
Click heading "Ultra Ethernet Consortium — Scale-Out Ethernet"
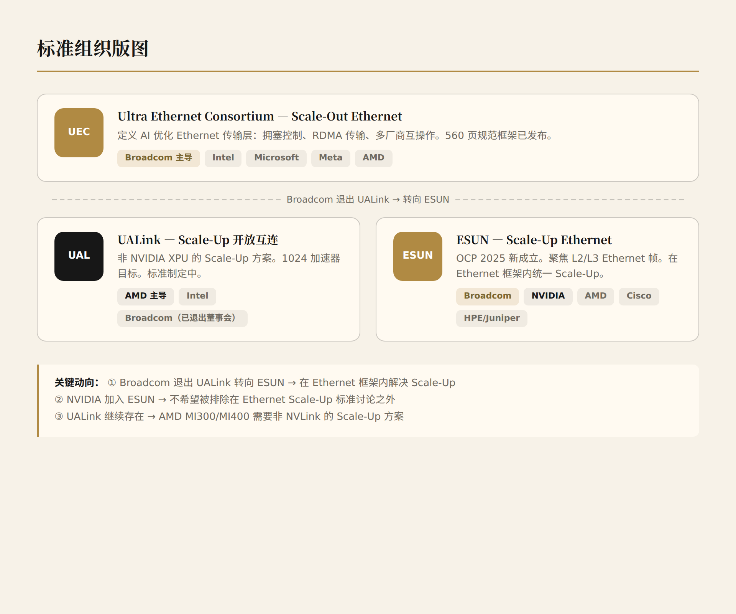pos(260,116)
